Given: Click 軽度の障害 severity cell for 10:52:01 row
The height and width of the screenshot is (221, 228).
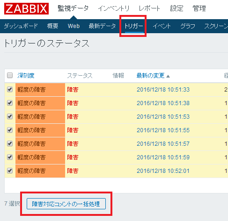Looking at the screenshot, I should click(40, 171).
